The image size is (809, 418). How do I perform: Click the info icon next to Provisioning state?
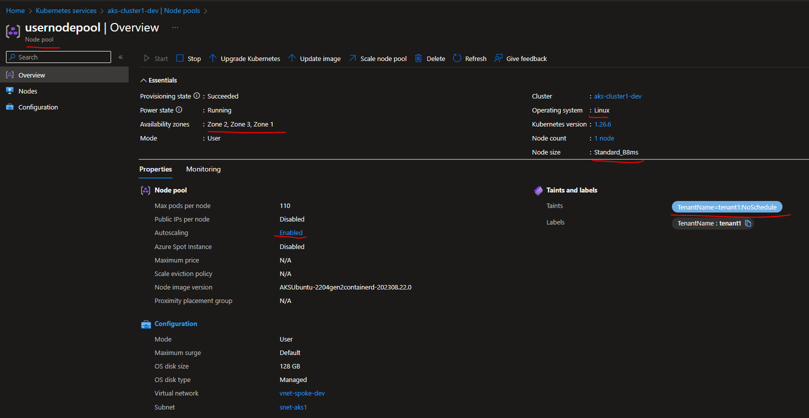click(197, 96)
